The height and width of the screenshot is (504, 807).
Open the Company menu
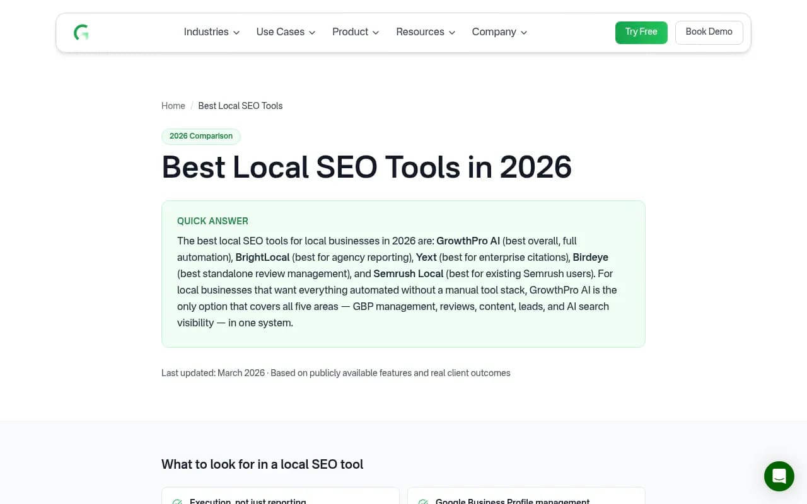(x=499, y=32)
